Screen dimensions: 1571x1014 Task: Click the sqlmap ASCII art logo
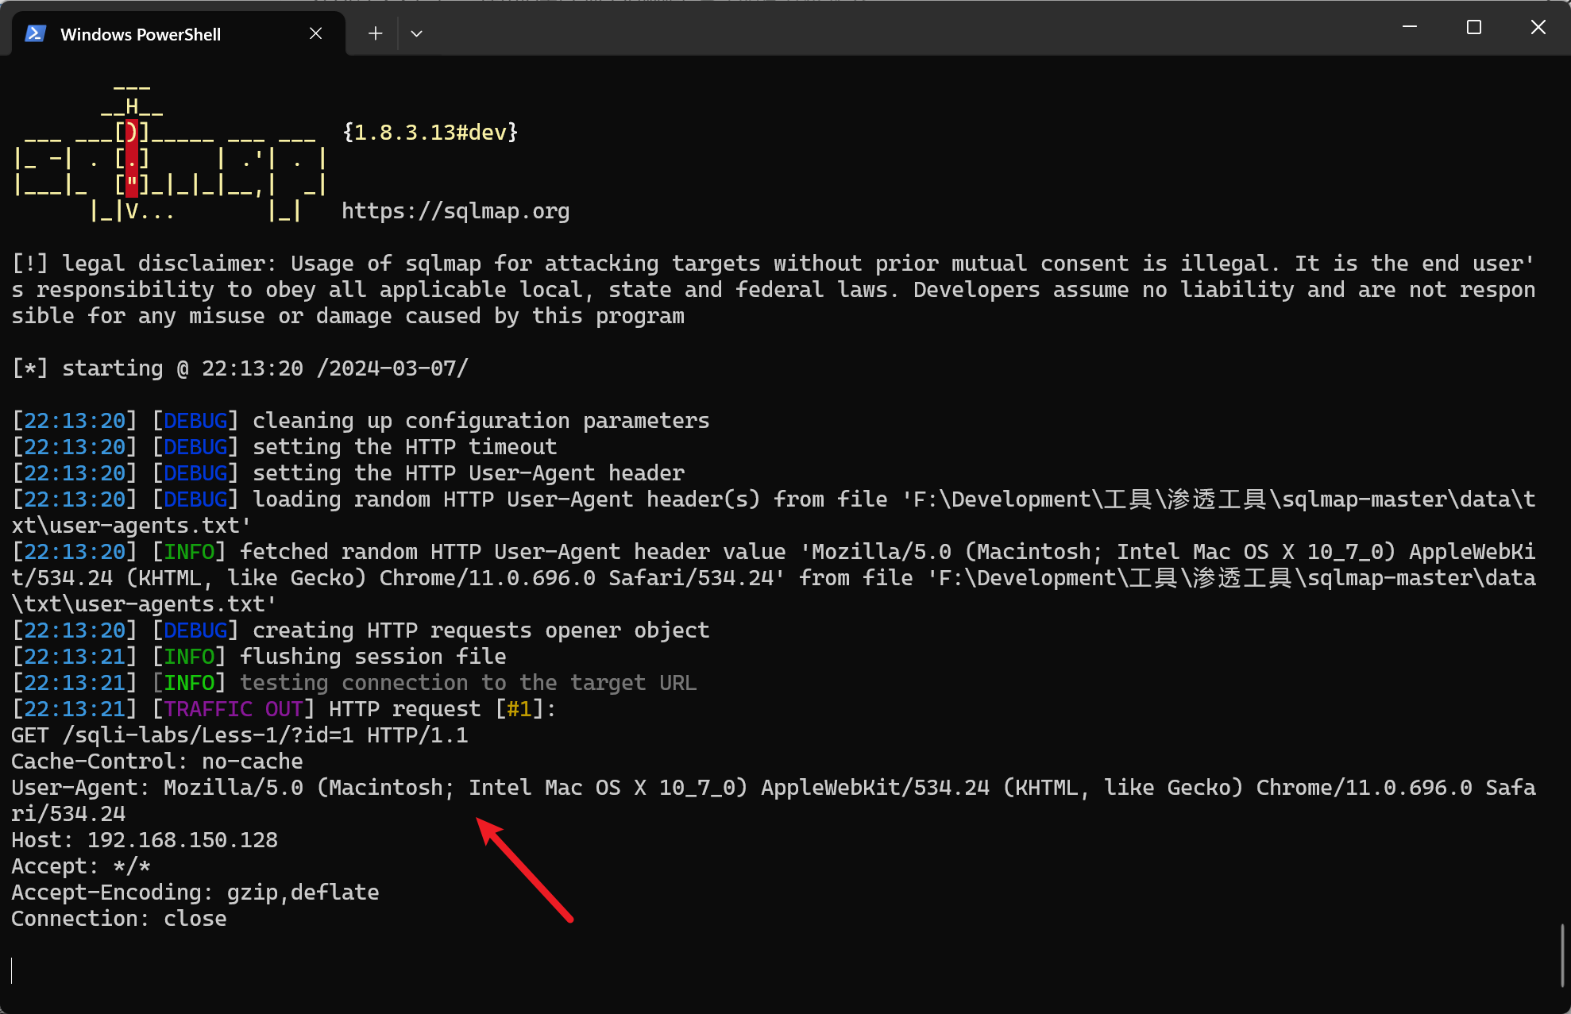170,151
